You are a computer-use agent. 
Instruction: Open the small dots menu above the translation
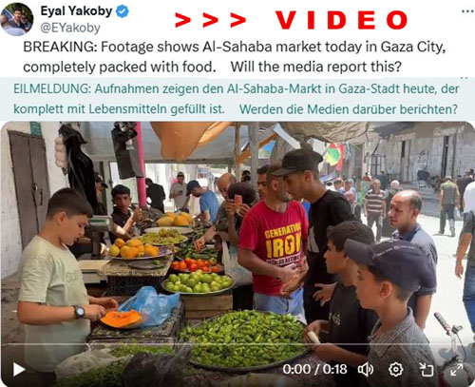coord(465,78)
